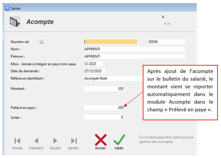Edit the month-year field showing 12-2023

click(x=93, y=64)
